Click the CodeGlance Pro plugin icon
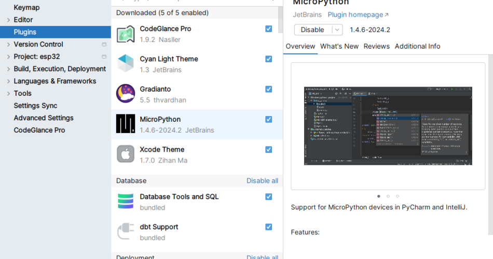This screenshot has height=259, width=493. click(x=126, y=34)
